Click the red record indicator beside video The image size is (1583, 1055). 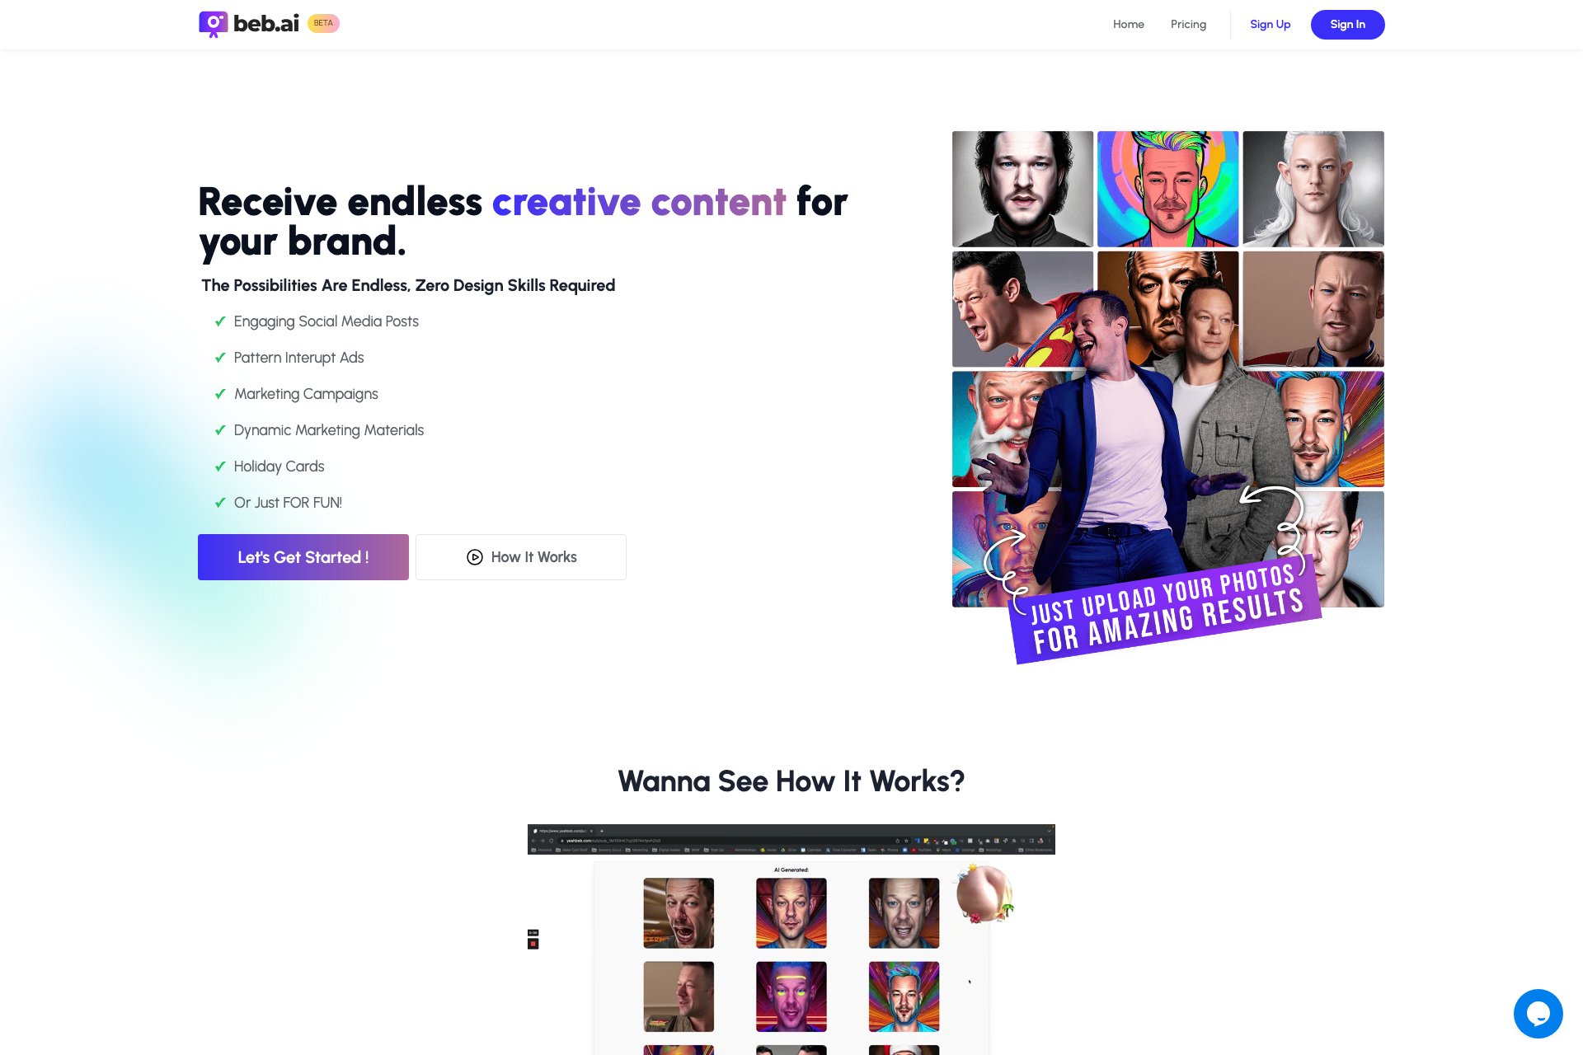click(533, 943)
